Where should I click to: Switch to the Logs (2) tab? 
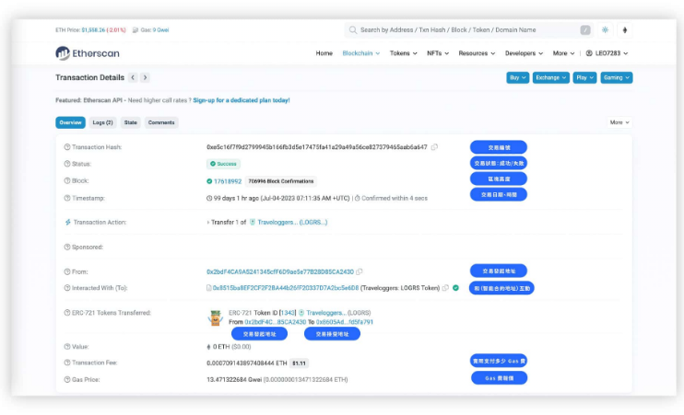[x=102, y=122]
